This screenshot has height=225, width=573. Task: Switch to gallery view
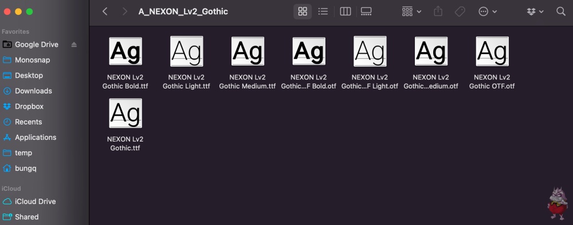click(366, 11)
